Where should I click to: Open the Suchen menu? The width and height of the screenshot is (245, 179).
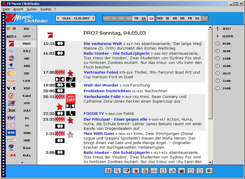coord(32,9)
